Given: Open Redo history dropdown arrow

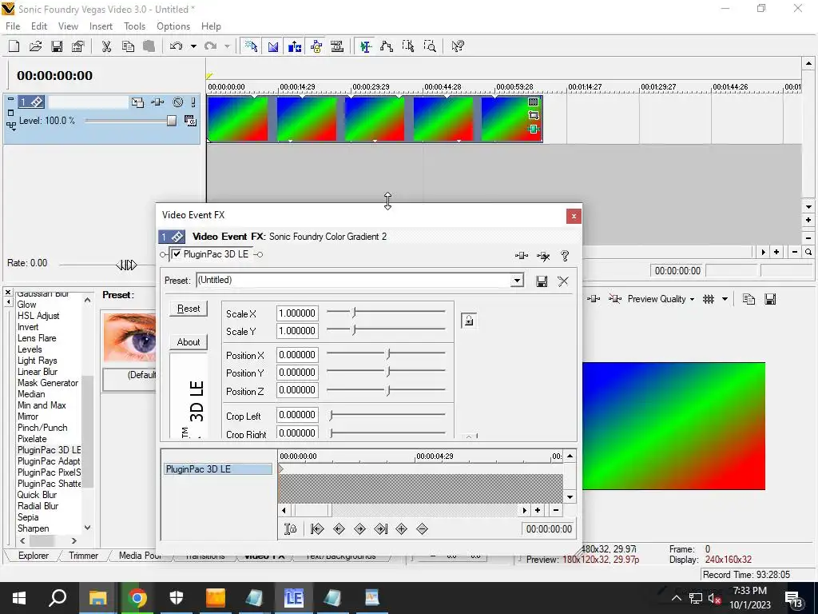Looking at the screenshot, I should pyautogui.click(x=227, y=46).
